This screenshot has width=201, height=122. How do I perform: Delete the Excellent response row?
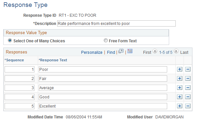coord(188,106)
